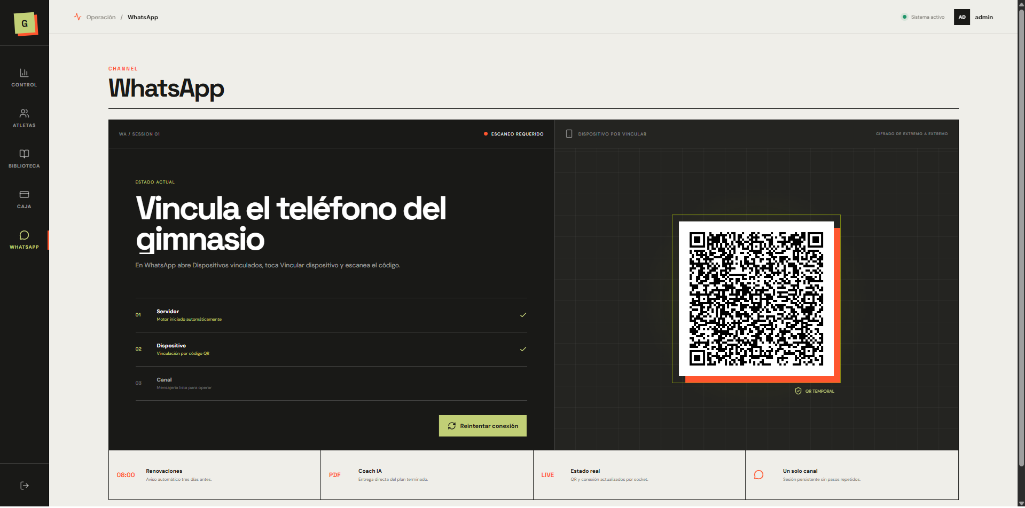
Task: Click the QR code image
Action: pyautogui.click(x=756, y=299)
